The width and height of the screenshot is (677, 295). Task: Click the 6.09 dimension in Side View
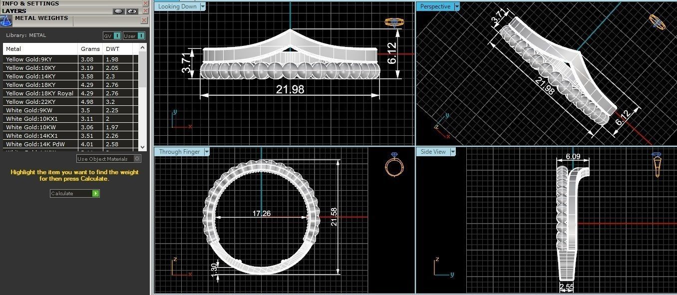point(573,157)
